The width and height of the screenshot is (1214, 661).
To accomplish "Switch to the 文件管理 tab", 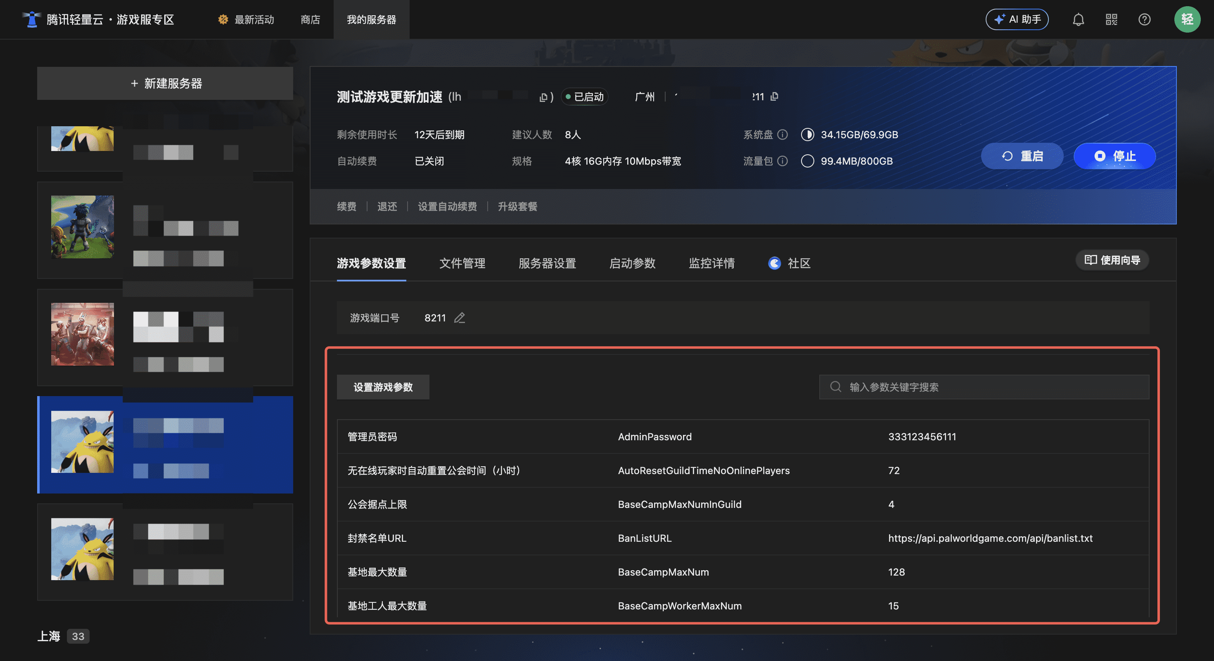I will click(462, 263).
